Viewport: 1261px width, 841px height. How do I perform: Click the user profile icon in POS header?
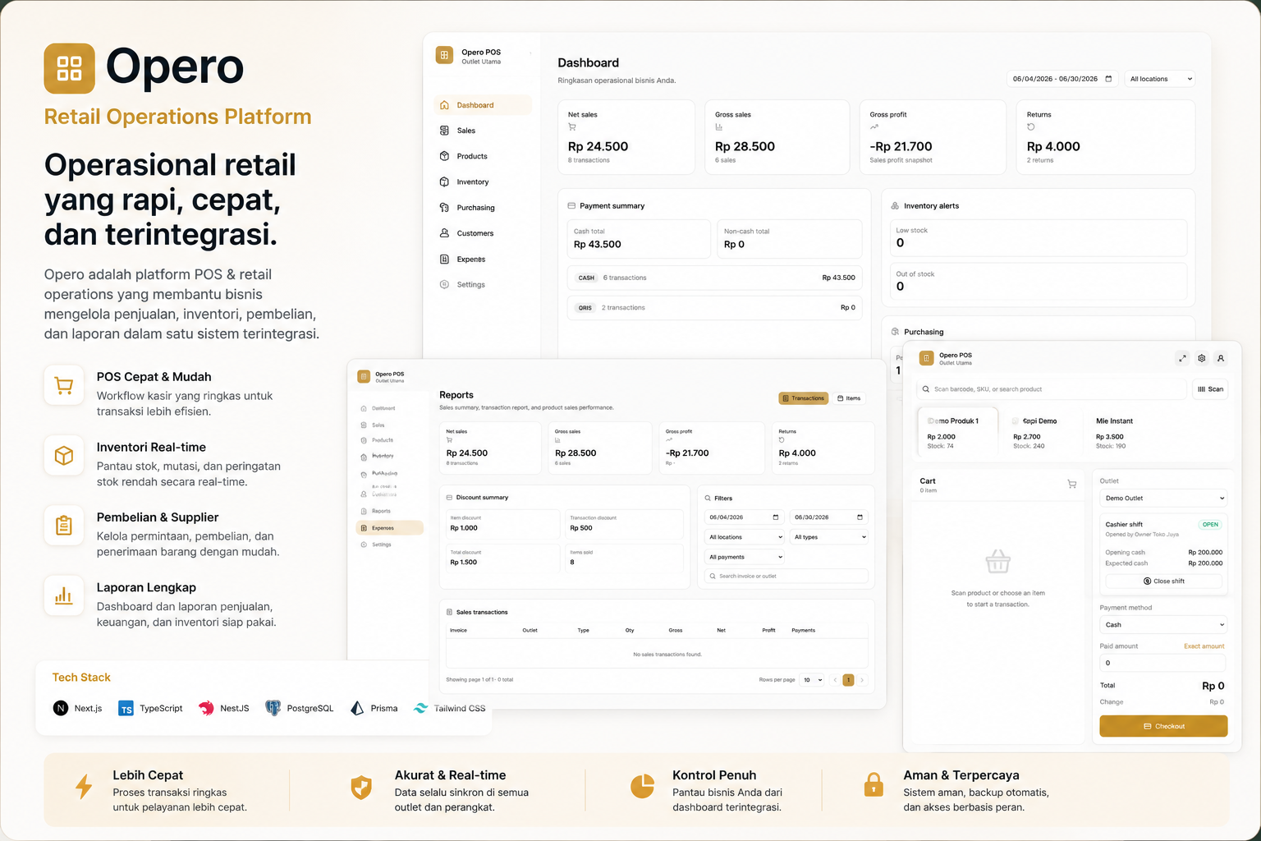click(1221, 358)
